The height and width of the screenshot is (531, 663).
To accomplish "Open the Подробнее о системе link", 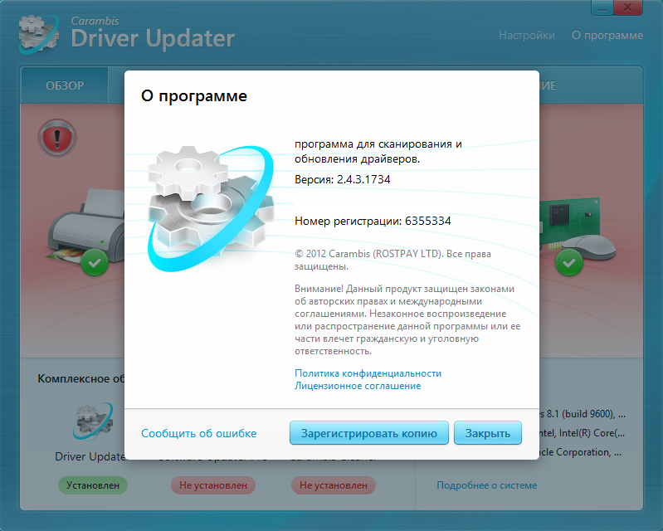I will (x=487, y=485).
